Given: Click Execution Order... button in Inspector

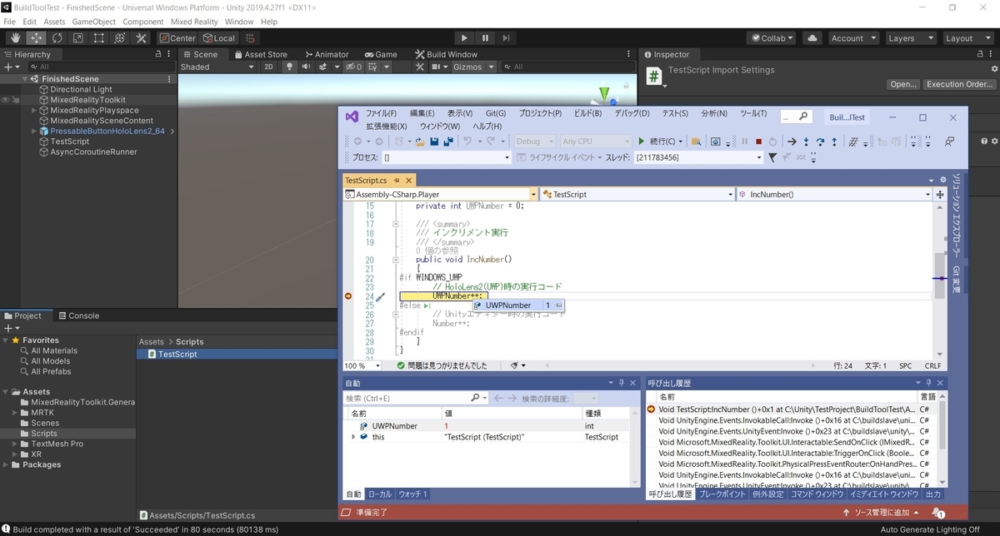Looking at the screenshot, I should (x=960, y=84).
